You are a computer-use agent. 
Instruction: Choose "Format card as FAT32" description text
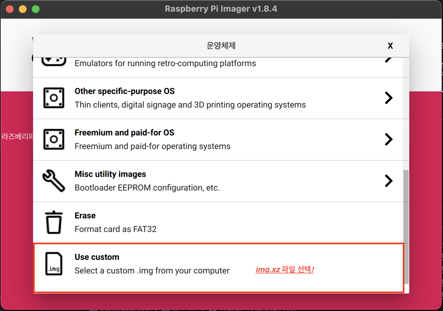[x=115, y=229]
